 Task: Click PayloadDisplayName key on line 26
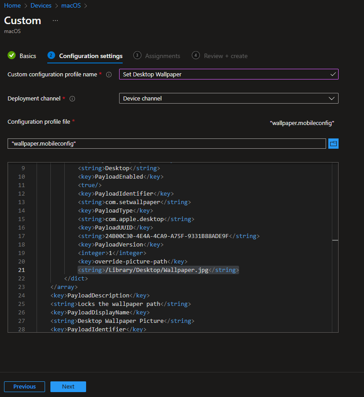(100, 312)
